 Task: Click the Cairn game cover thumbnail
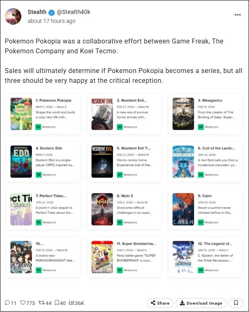pyautogui.click(x=183, y=209)
